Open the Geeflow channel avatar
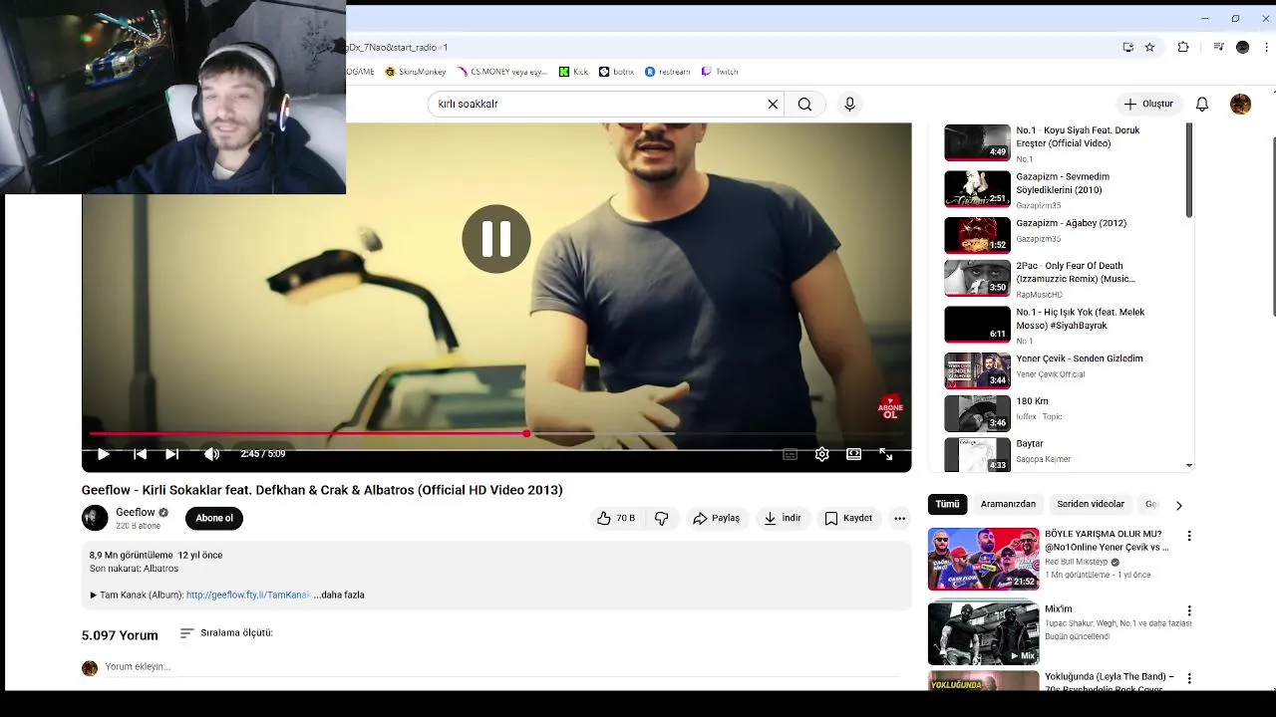 point(95,518)
